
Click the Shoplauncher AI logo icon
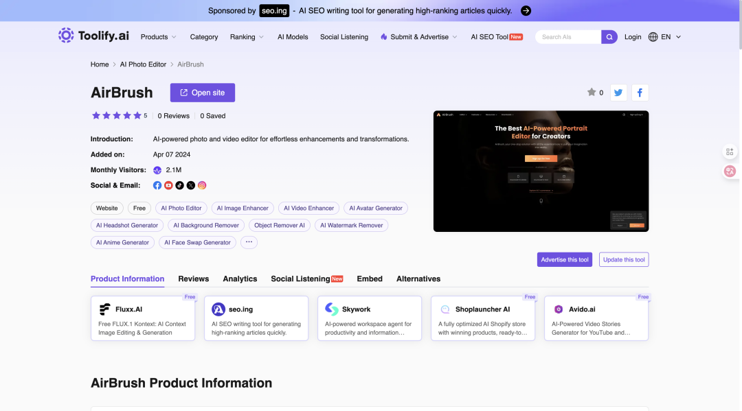445,309
